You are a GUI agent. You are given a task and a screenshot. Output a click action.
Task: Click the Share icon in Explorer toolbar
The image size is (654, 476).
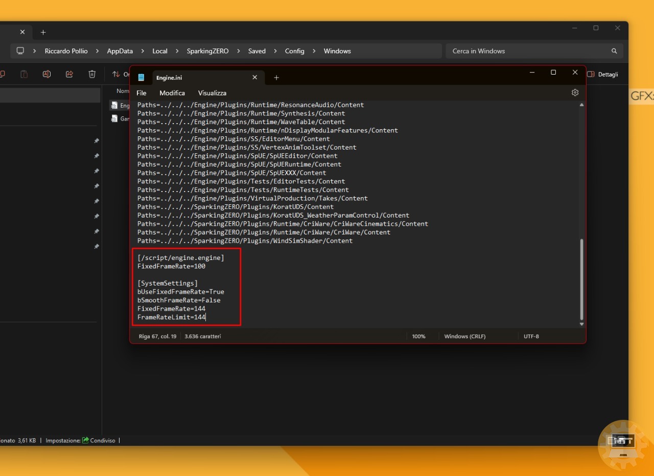pyautogui.click(x=69, y=74)
